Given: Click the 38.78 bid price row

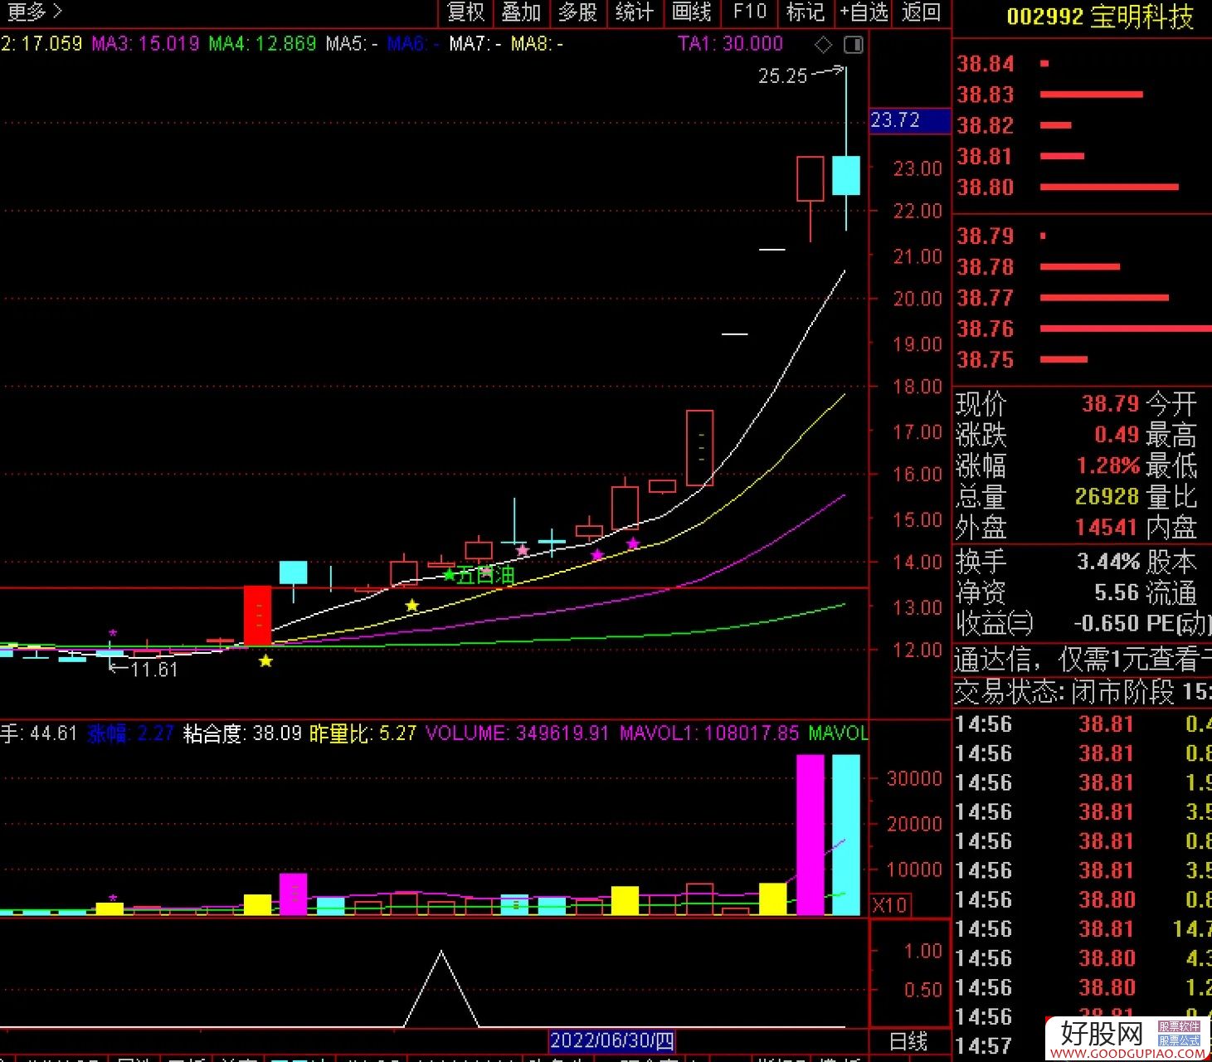Looking at the screenshot, I should click(1083, 267).
